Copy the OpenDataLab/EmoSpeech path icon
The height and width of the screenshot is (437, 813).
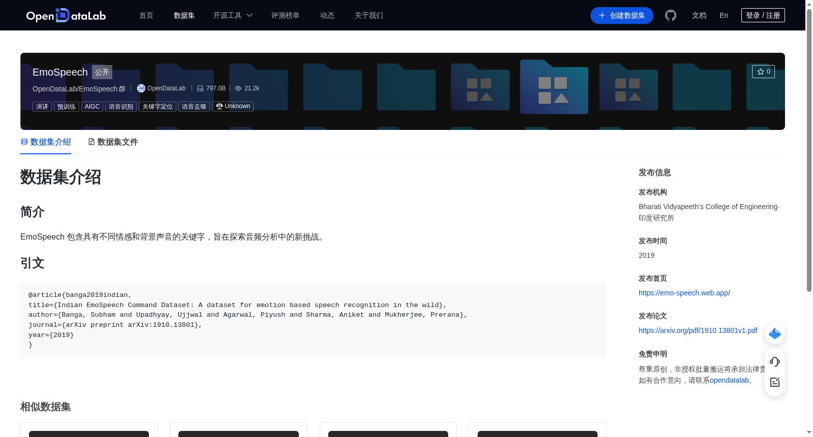(x=122, y=89)
